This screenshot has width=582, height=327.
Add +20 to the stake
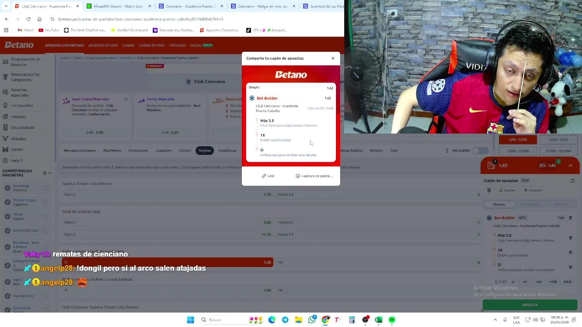point(539,282)
